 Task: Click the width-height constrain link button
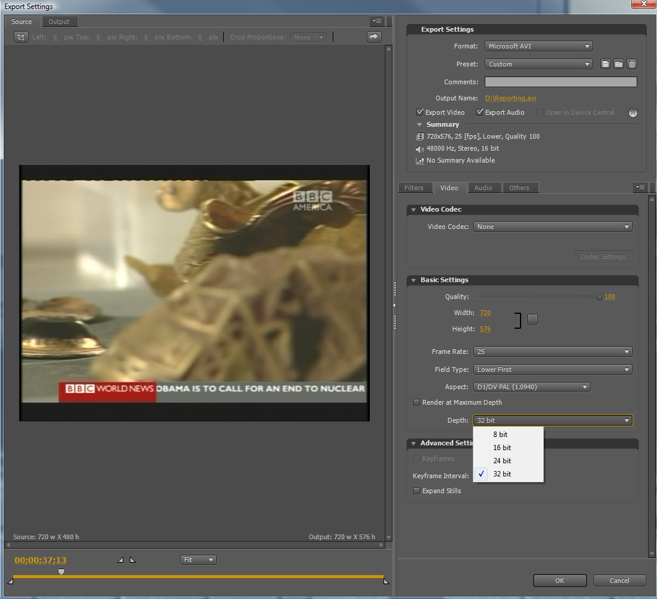(x=532, y=319)
